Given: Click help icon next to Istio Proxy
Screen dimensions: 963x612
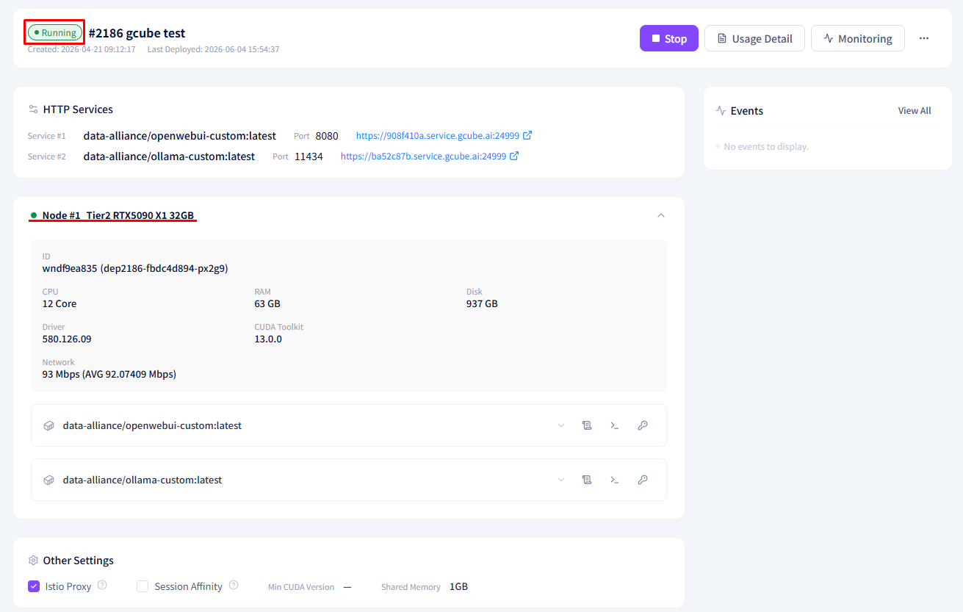Looking at the screenshot, I should (102, 586).
